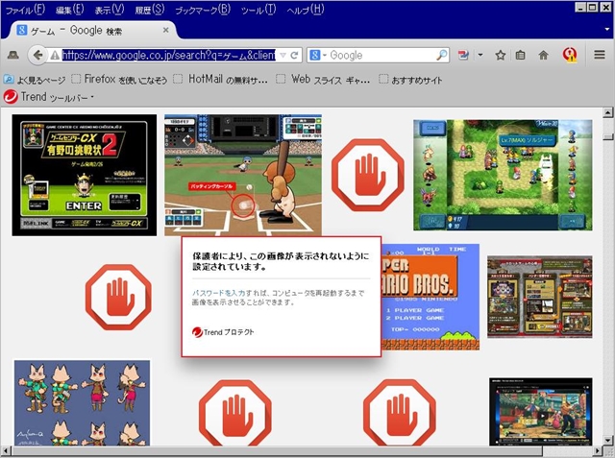615x458 pixels.
Task: Click the パスワードを入力 link in popup
Action: [x=218, y=293]
